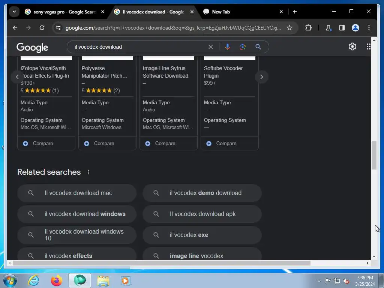Open tab search dropdown

click(14, 12)
